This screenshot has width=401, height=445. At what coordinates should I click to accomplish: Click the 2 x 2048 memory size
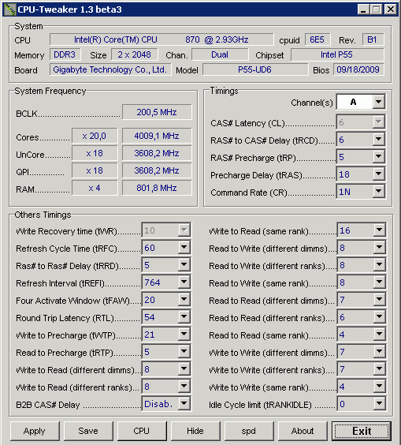pos(135,54)
